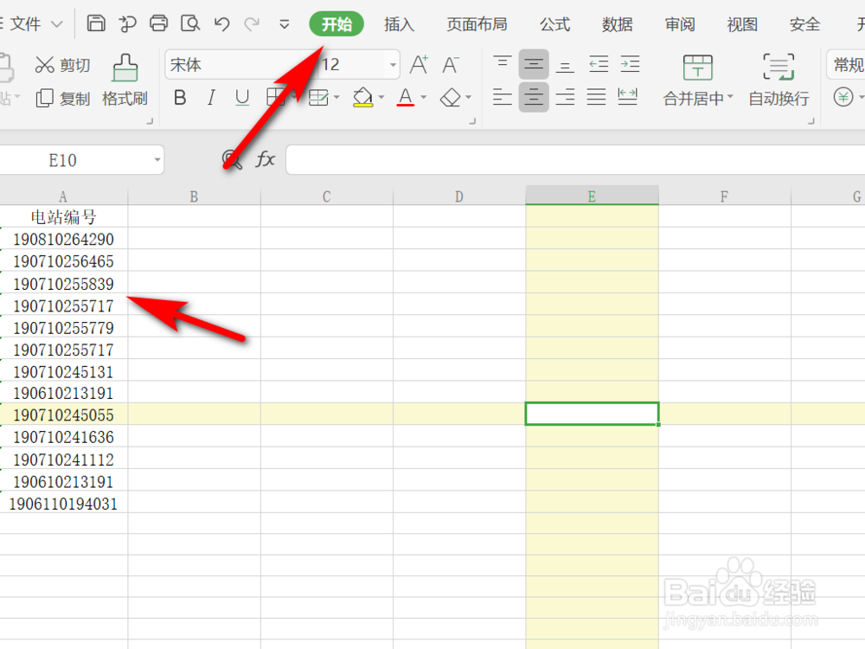Open Merge and Center dropdown arrow
The height and width of the screenshot is (649, 865).
click(730, 97)
